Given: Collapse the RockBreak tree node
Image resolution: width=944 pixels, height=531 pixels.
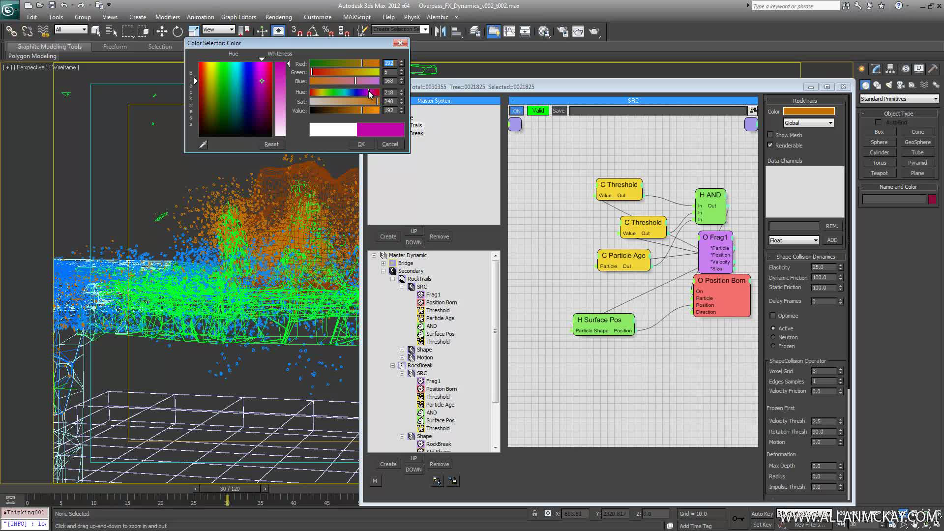Looking at the screenshot, I should coord(392,365).
